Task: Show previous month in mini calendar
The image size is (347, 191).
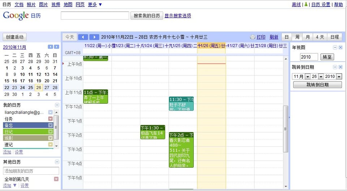Action: (51, 47)
